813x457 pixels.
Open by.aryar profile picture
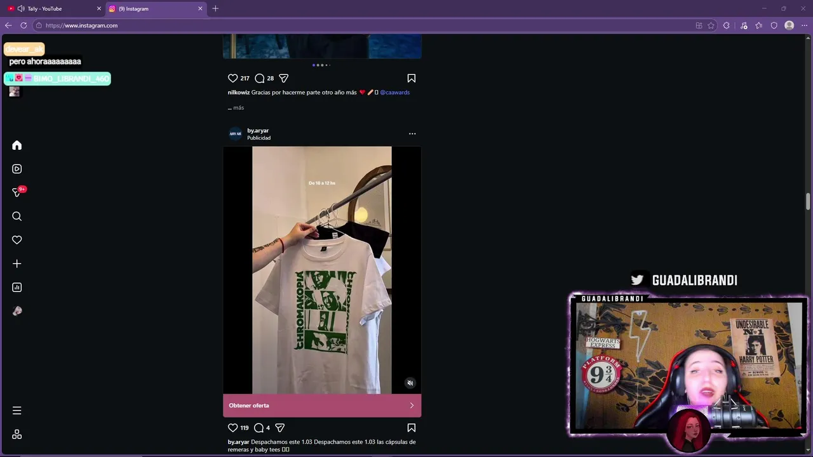click(x=236, y=133)
